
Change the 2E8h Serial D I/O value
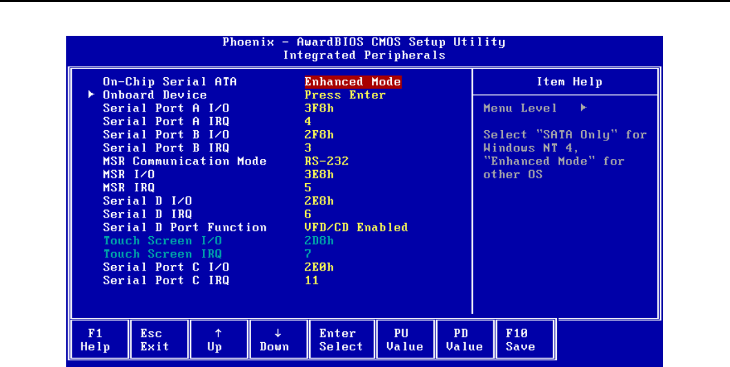(319, 201)
